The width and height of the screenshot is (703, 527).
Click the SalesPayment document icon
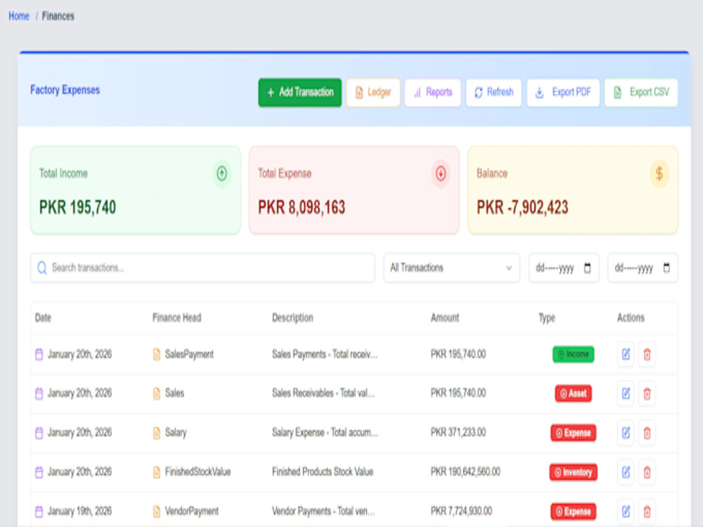click(157, 354)
